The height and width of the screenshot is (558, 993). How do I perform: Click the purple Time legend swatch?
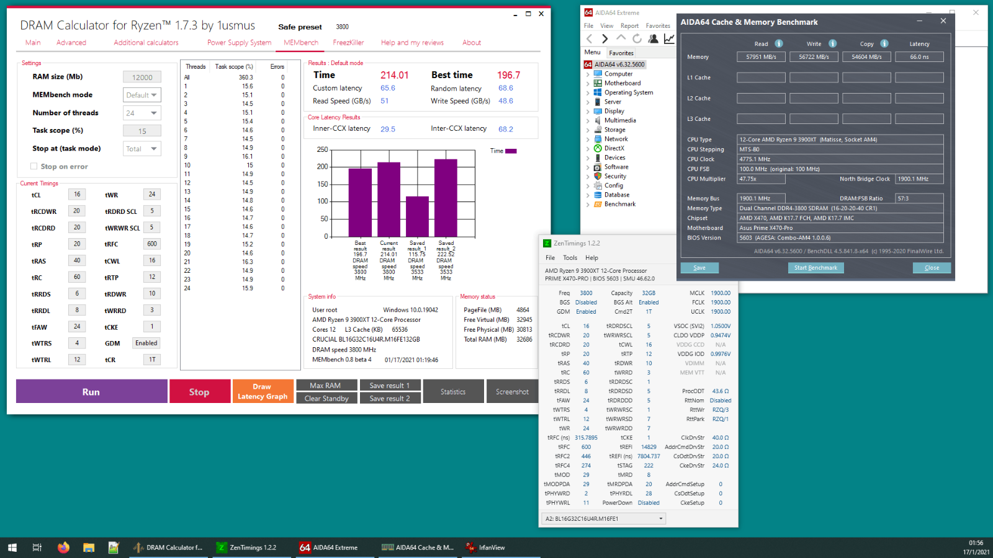tap(511, 151)
